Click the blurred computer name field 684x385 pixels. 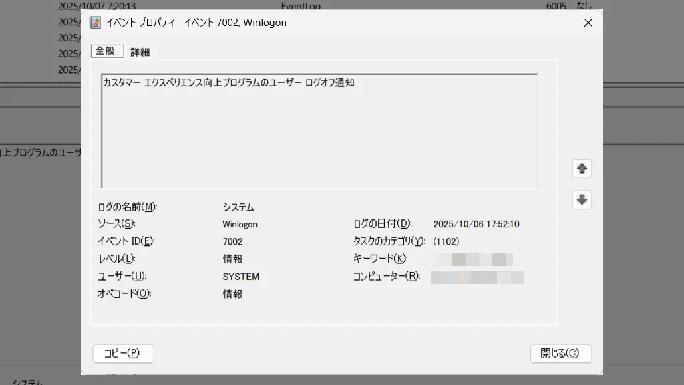pyautogui.click(x=477, y=277)
